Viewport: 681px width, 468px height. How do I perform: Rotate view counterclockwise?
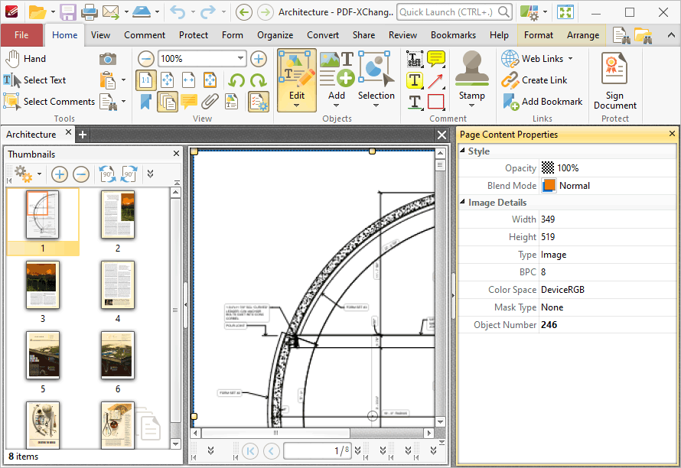click(x=236, y=80)
